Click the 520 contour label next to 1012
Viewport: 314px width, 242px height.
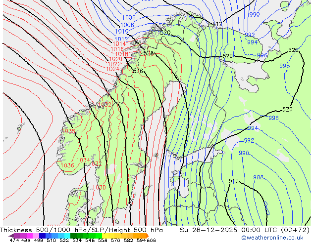(x=165, y=32)
